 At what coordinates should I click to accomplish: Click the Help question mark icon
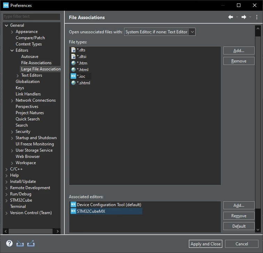pyautogui.click(x=9, y=243)
